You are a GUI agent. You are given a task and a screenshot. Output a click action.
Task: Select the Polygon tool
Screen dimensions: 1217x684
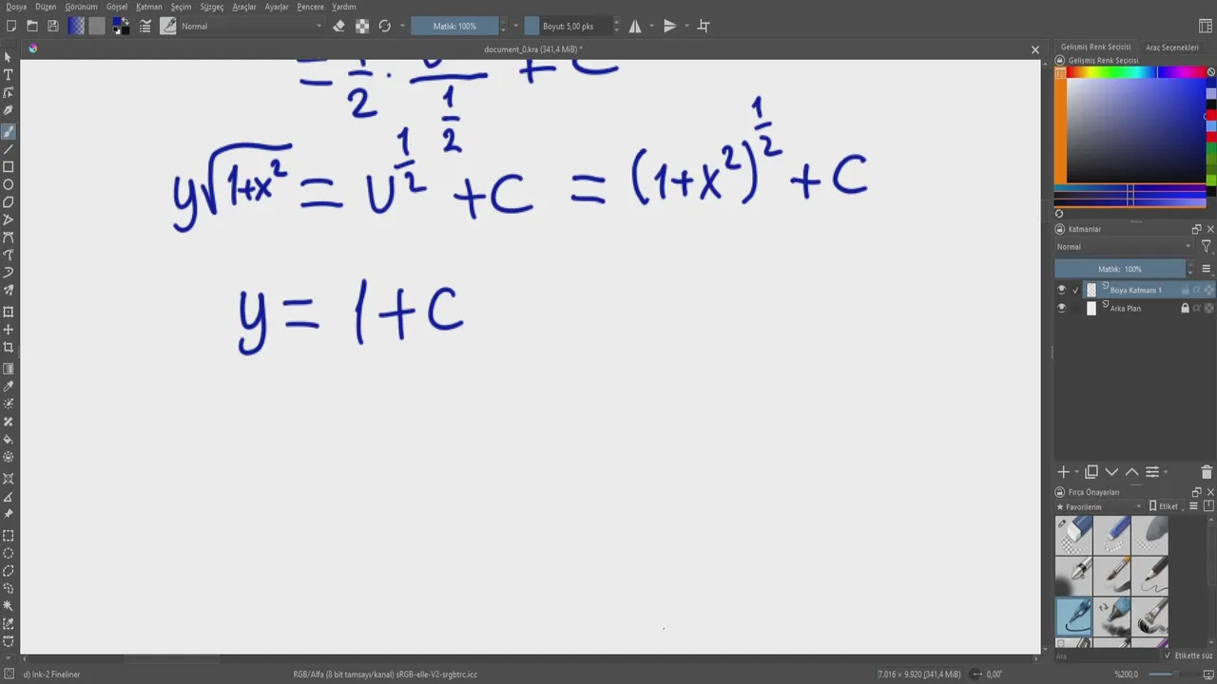pos(9,202)
